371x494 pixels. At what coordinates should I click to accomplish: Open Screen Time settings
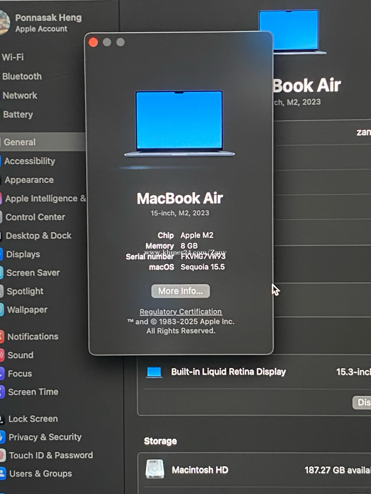tap(33, 392)
